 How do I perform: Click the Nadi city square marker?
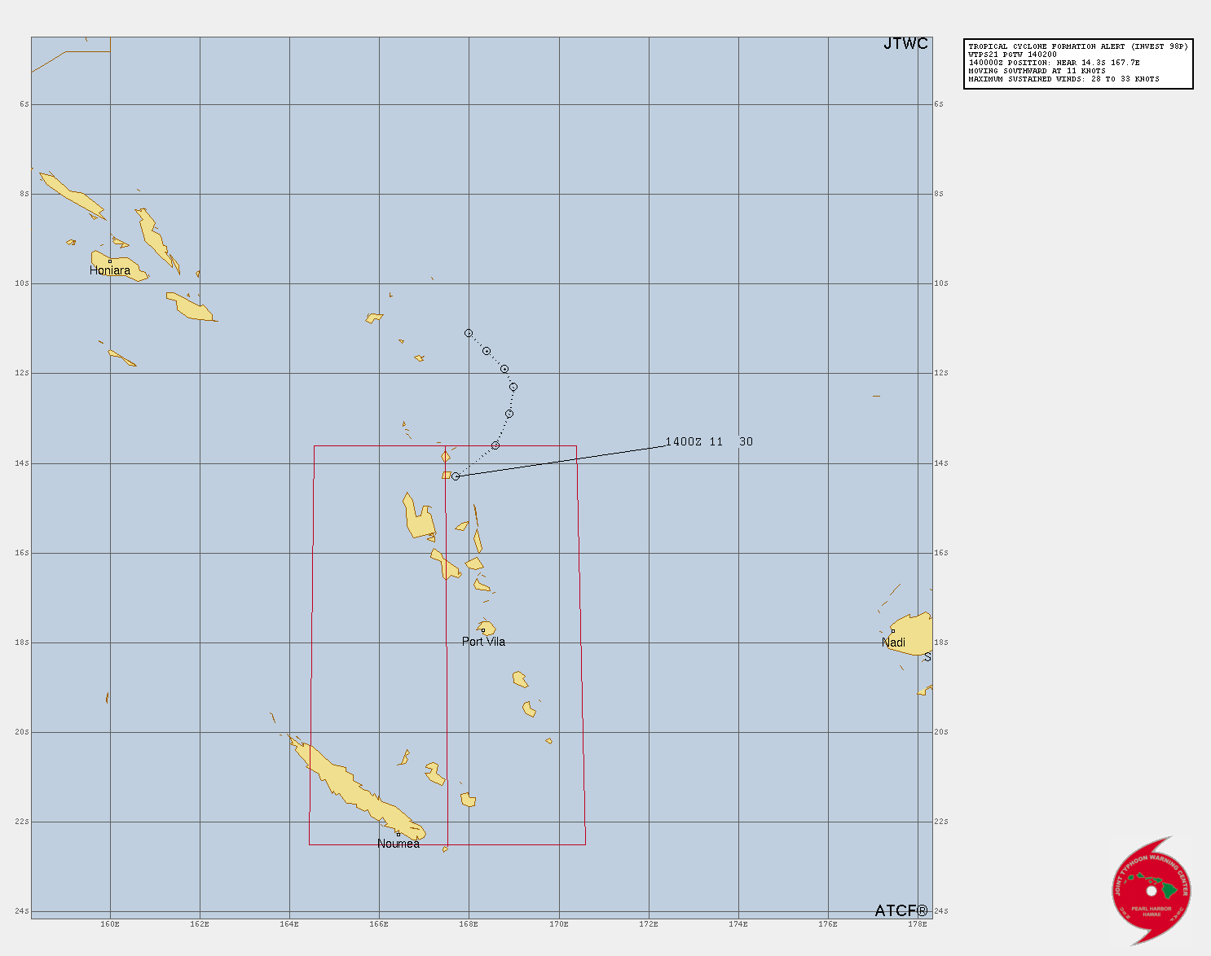(x=892, y=630)
